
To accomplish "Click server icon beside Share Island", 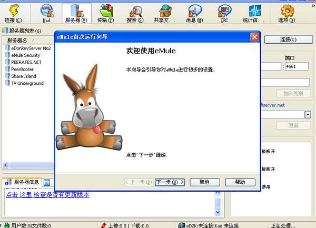I will coord(8,76).
